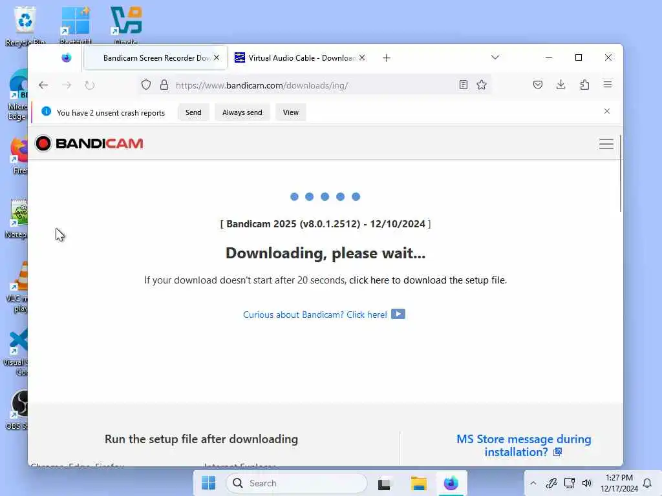
Task: Click the Bandicam 2025 version text
Action: [x=326, y=224]
